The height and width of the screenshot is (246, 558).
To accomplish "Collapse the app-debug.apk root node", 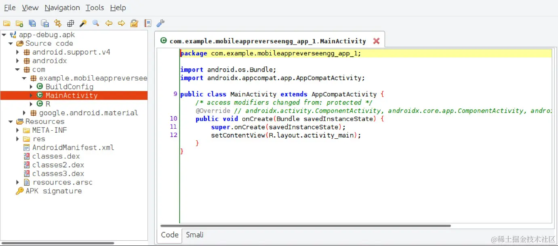I will pos(4,35).
